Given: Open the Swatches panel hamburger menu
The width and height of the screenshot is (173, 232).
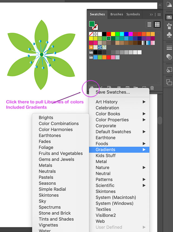Looking at the screenshot, I should [159, 14].
